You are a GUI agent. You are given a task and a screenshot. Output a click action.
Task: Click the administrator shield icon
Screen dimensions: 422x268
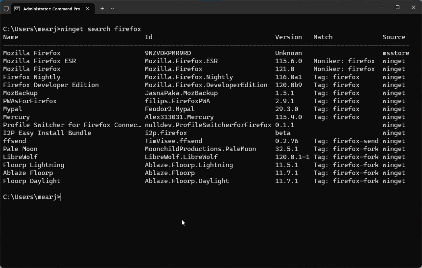(6, 8)
